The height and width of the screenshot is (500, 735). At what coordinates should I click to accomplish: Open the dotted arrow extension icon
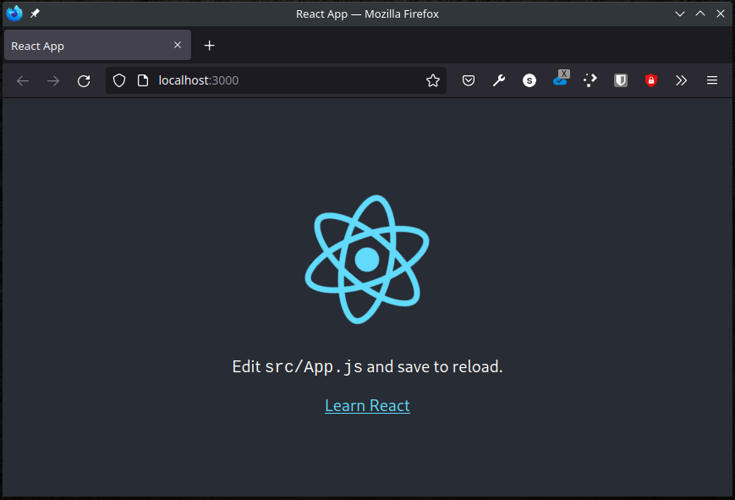pos(590,80)
